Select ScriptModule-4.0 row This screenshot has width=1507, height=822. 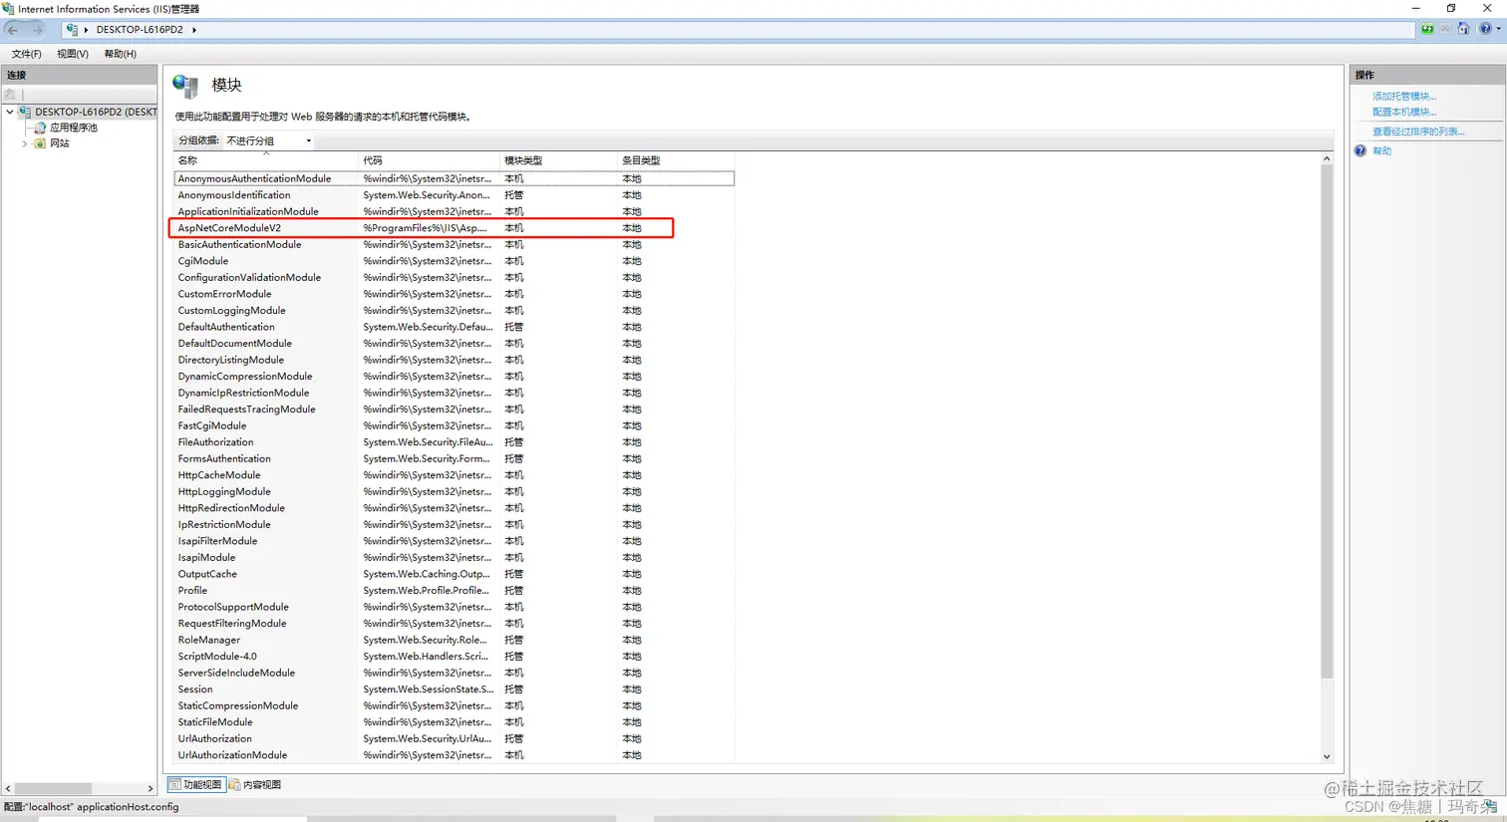tap(454, 657)
